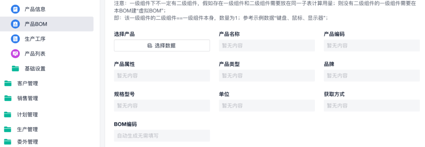Click the 客户管理 folder icon
Screen dimensions: 425x147
point(8,83)
